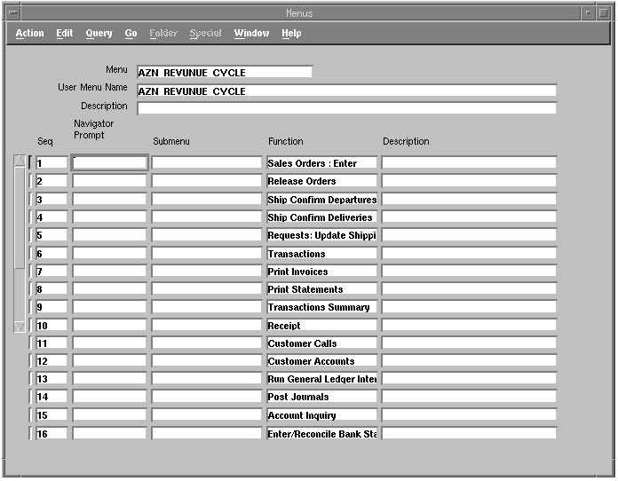Click the Navigator Prompt field in row 12
618x481 pixels.
(109, 361)
